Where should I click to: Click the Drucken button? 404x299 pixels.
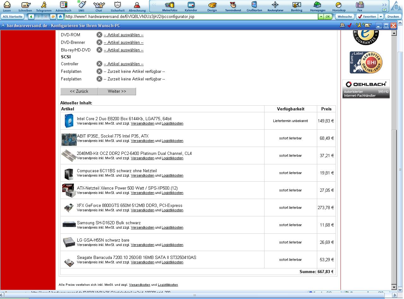pos(393,16)
